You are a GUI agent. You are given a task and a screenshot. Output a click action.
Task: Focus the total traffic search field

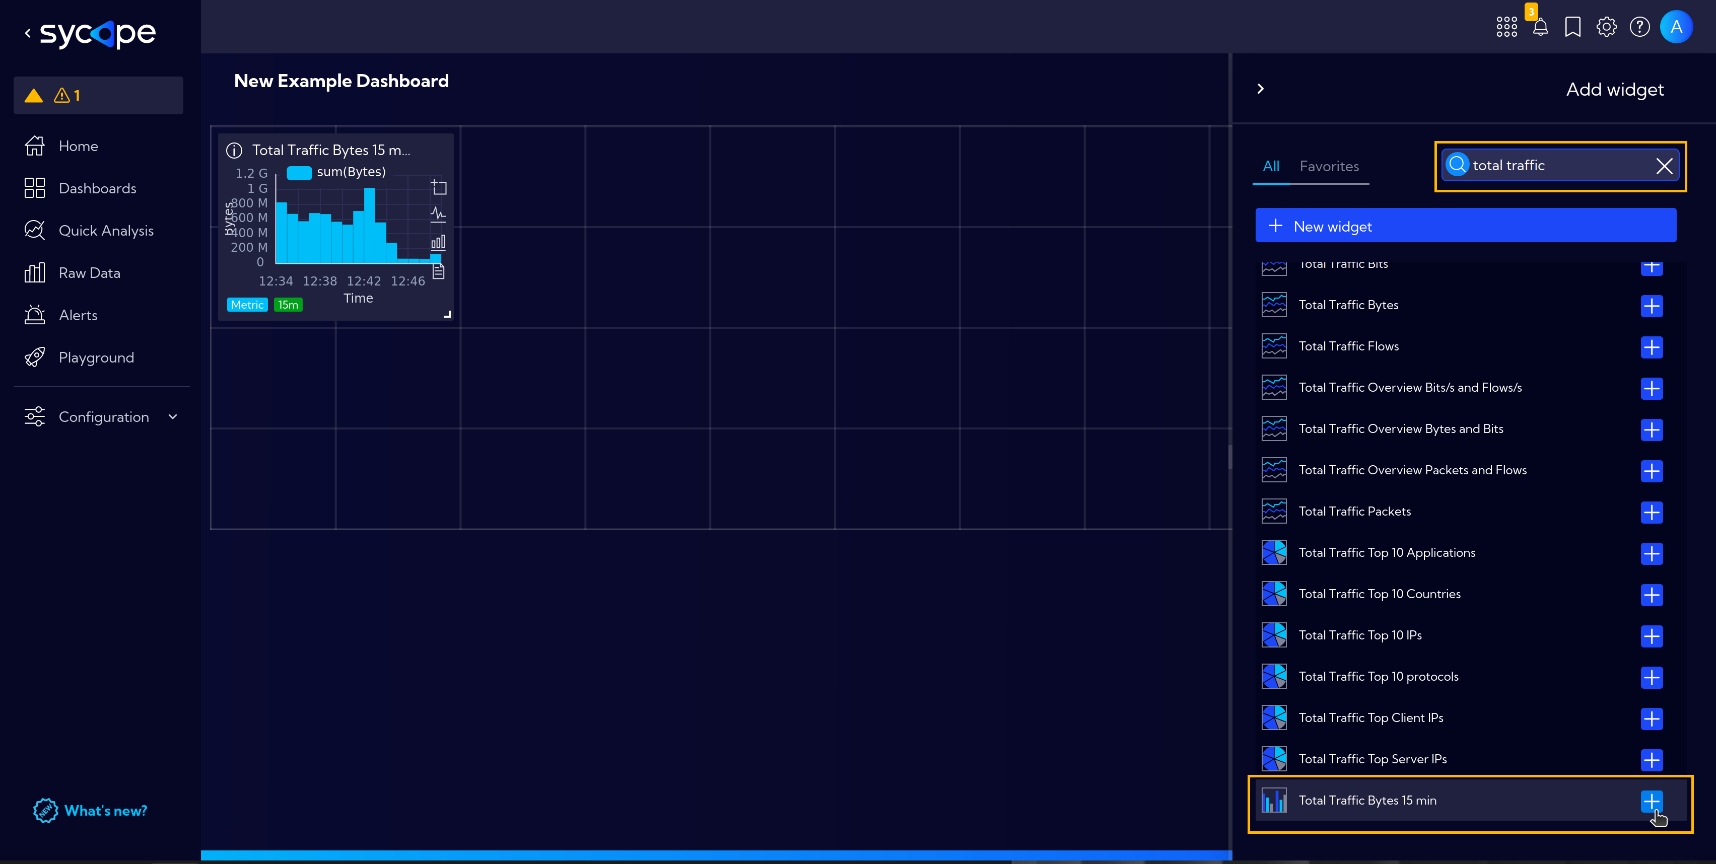pyautogui.click(x=1560, y=165)
